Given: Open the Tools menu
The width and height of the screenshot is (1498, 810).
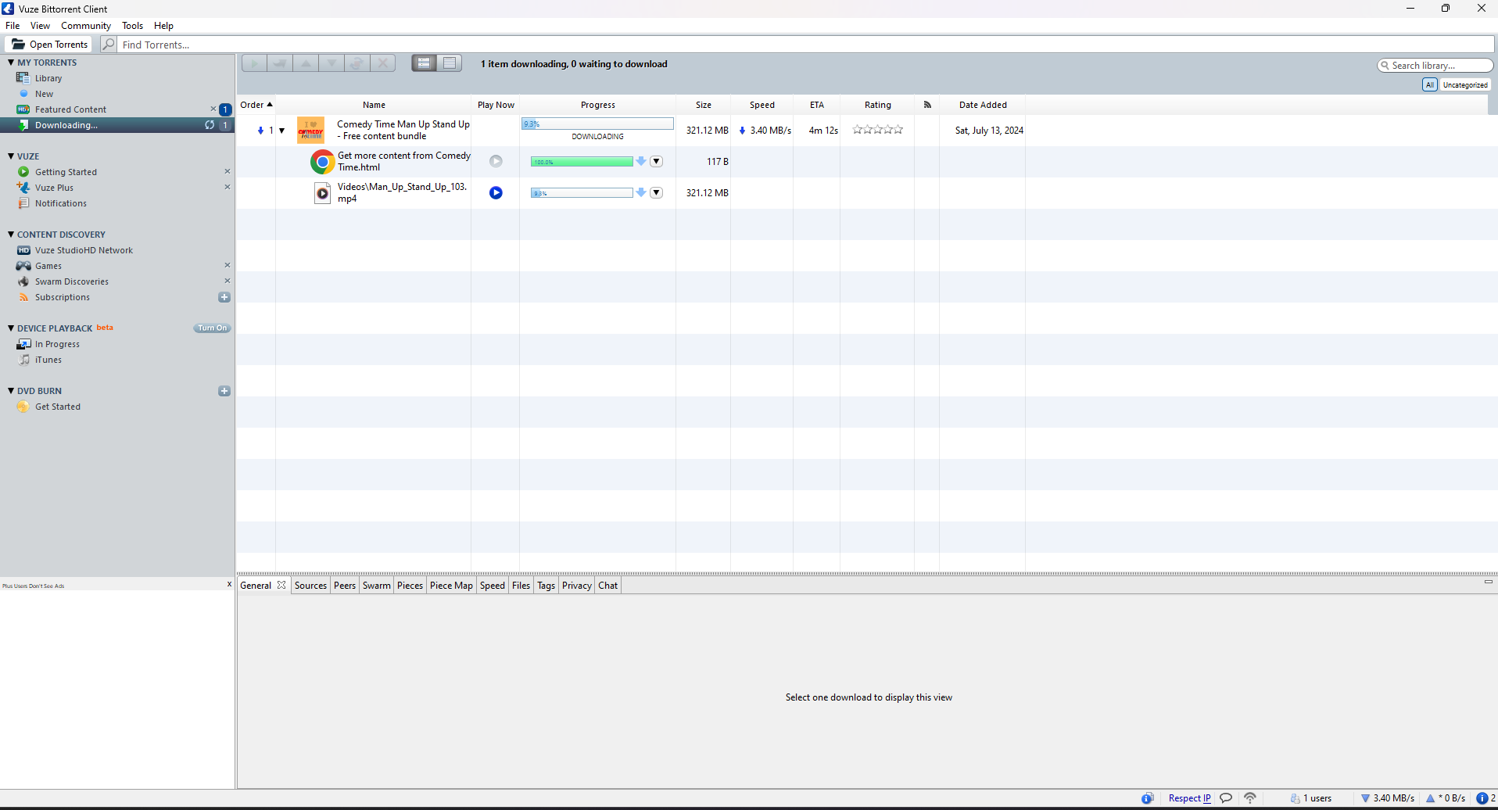Looking at the screenshot, I should coord(132,26).
